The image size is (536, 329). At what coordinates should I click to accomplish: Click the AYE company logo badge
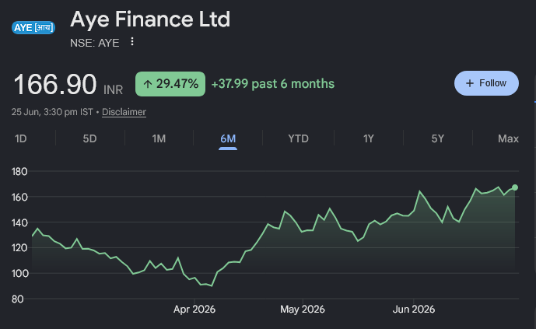click(x=33, y=28)
